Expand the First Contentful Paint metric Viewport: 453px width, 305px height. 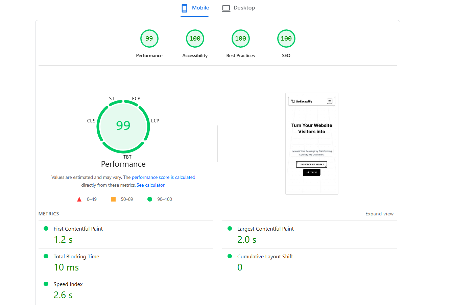[78, 229]
